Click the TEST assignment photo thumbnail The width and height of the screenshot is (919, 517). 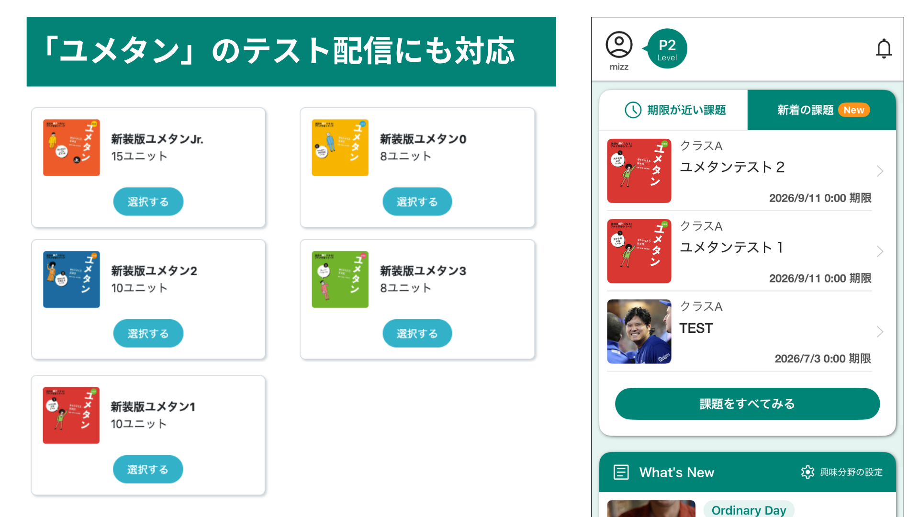tap(639, 331)
